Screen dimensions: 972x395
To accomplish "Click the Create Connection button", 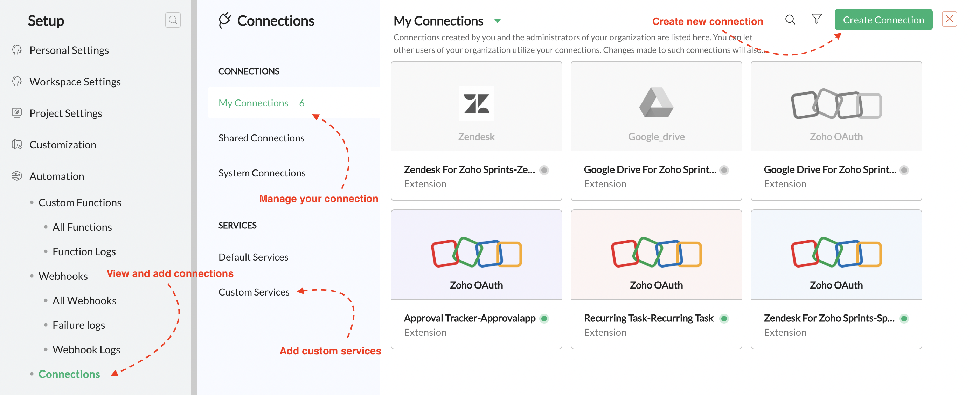I will pyautogui.click(x=883, y=20).
